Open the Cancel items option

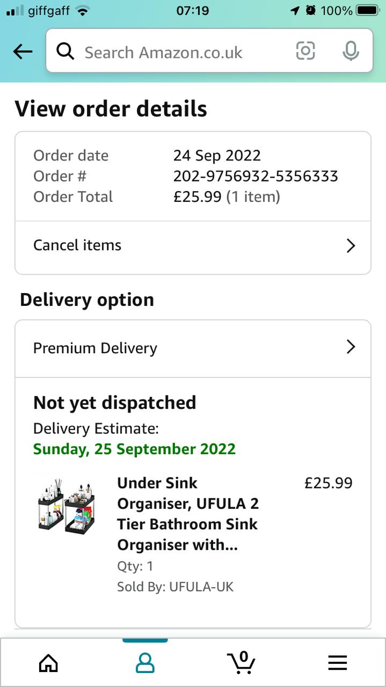click(x=78, y=245)
